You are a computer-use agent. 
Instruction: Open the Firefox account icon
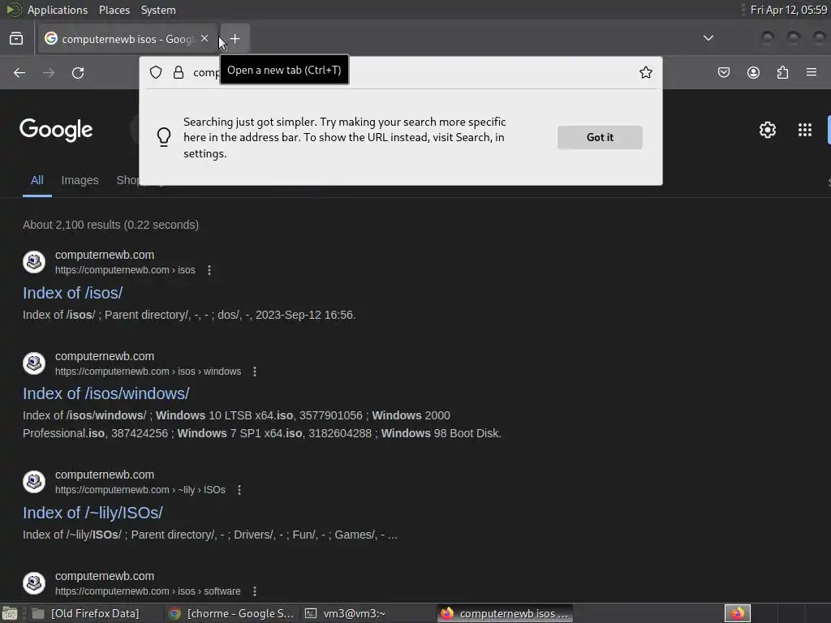(x=753, y=72)
